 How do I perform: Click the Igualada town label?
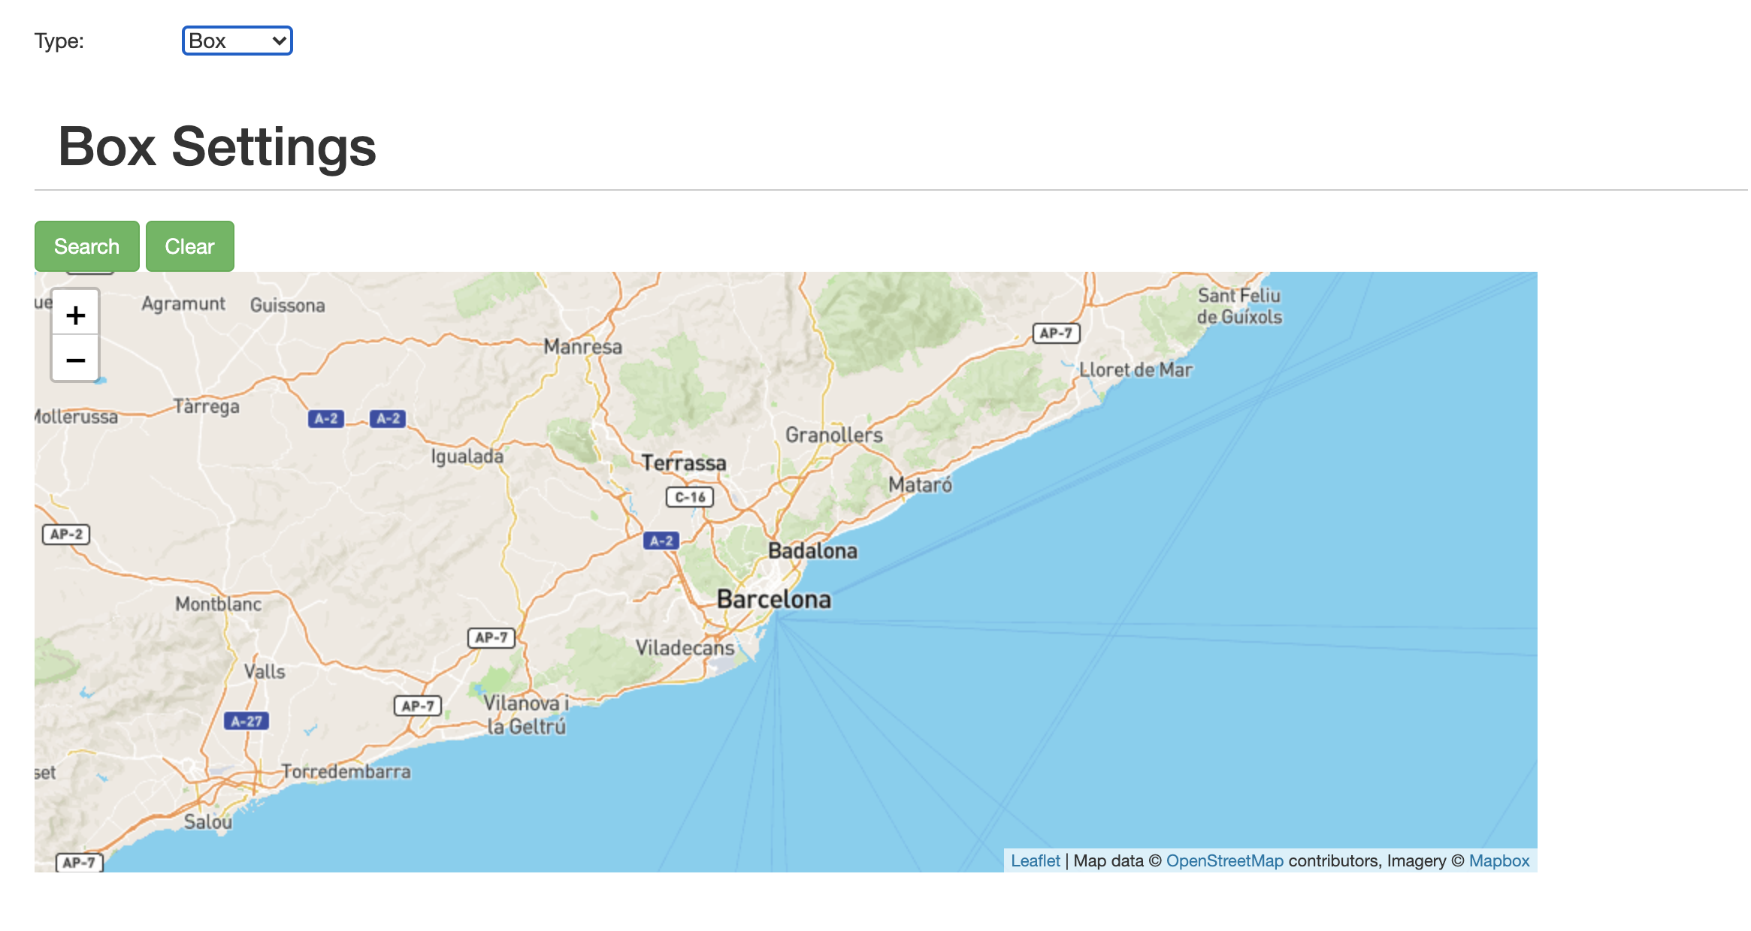tap(467, 456)
